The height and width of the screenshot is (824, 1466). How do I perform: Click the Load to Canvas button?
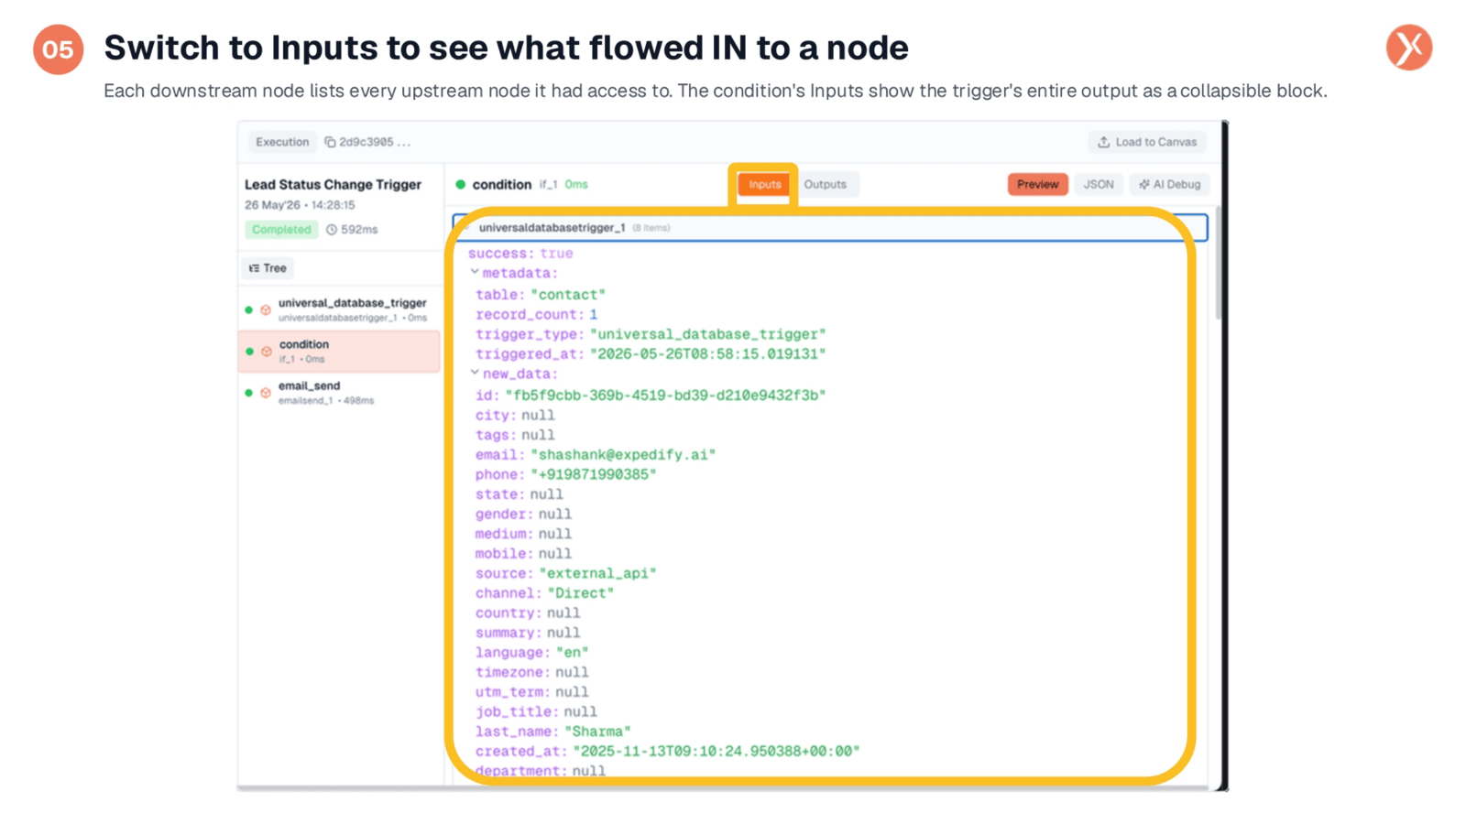(1147, 142)
